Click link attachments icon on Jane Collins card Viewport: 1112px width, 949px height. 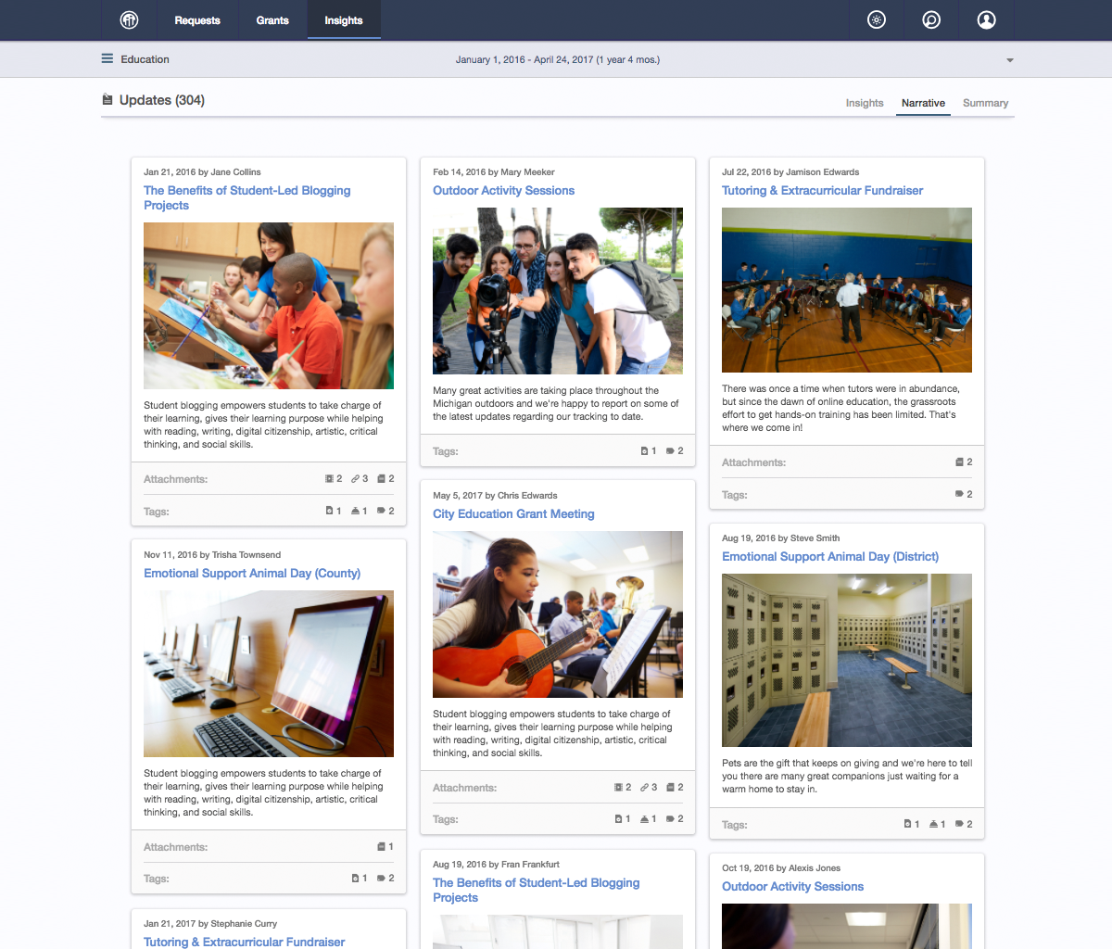point(355,479)
